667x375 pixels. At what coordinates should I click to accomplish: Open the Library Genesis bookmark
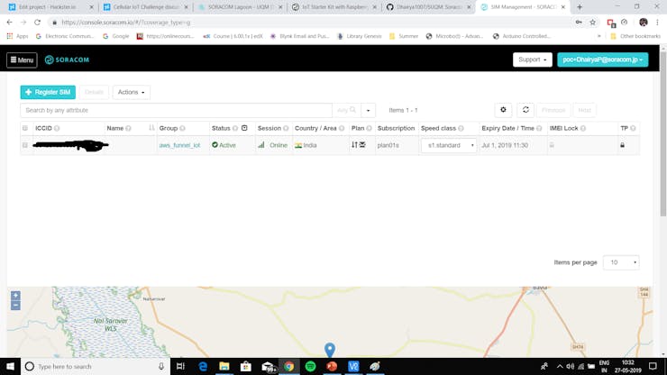(x=360, y=36)
